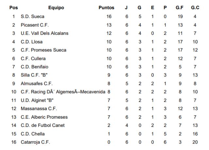Screen dimensions: 209x150
Task: Select the Pos column header
Action: tap(14, 7)
